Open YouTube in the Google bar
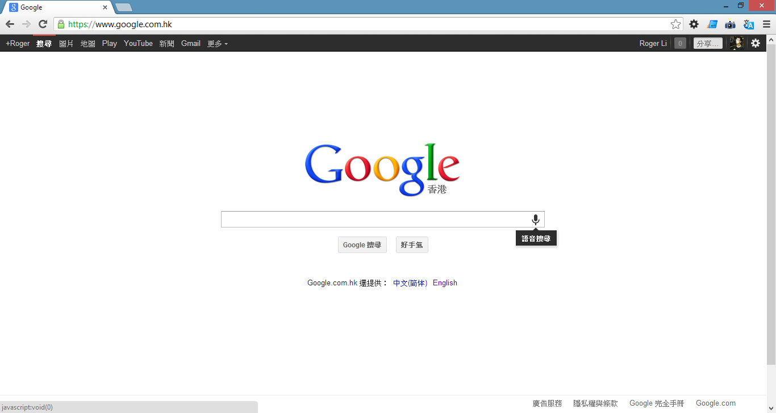 [138, 43]
